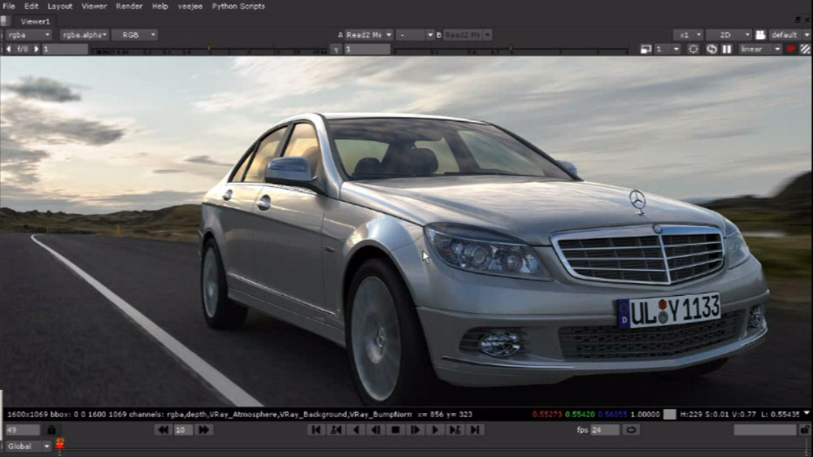Click the proxy mode toggle icon
Image resolution: width=813 pixels, height=457 pixels.
click(x=646, y=50)
